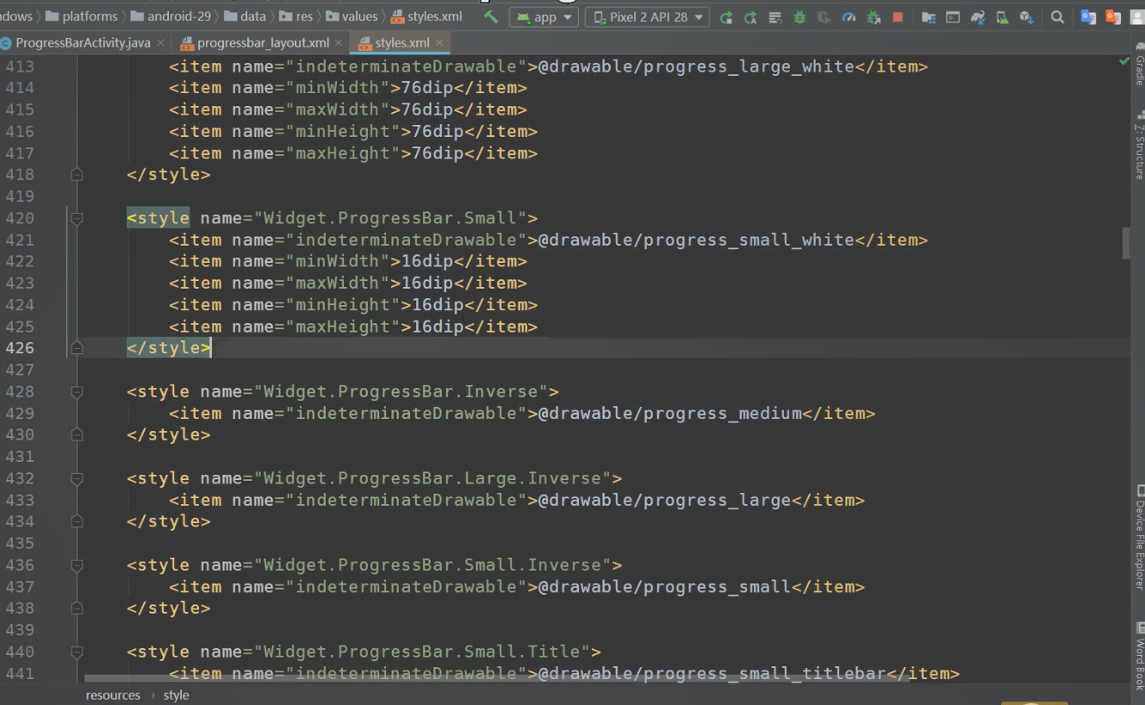Image resolution: width=1145 pixels, height=705 pixels.
Task: Click the red Stop square icon
Action: (x=898, y=17)
